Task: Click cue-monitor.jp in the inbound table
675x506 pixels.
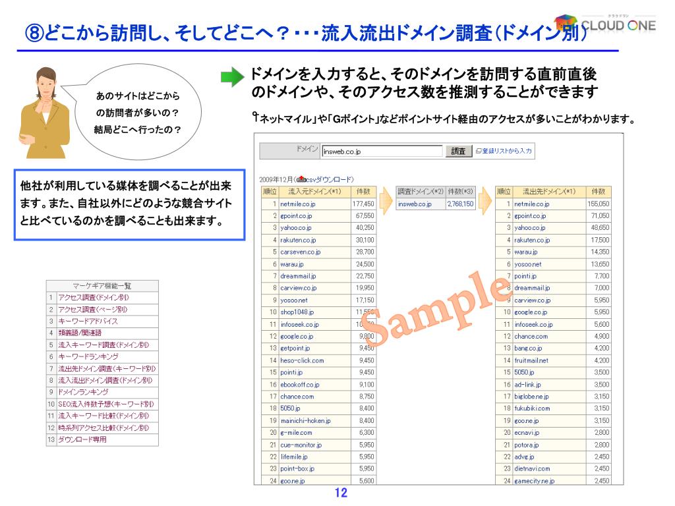Action: (x=301, y=445)
